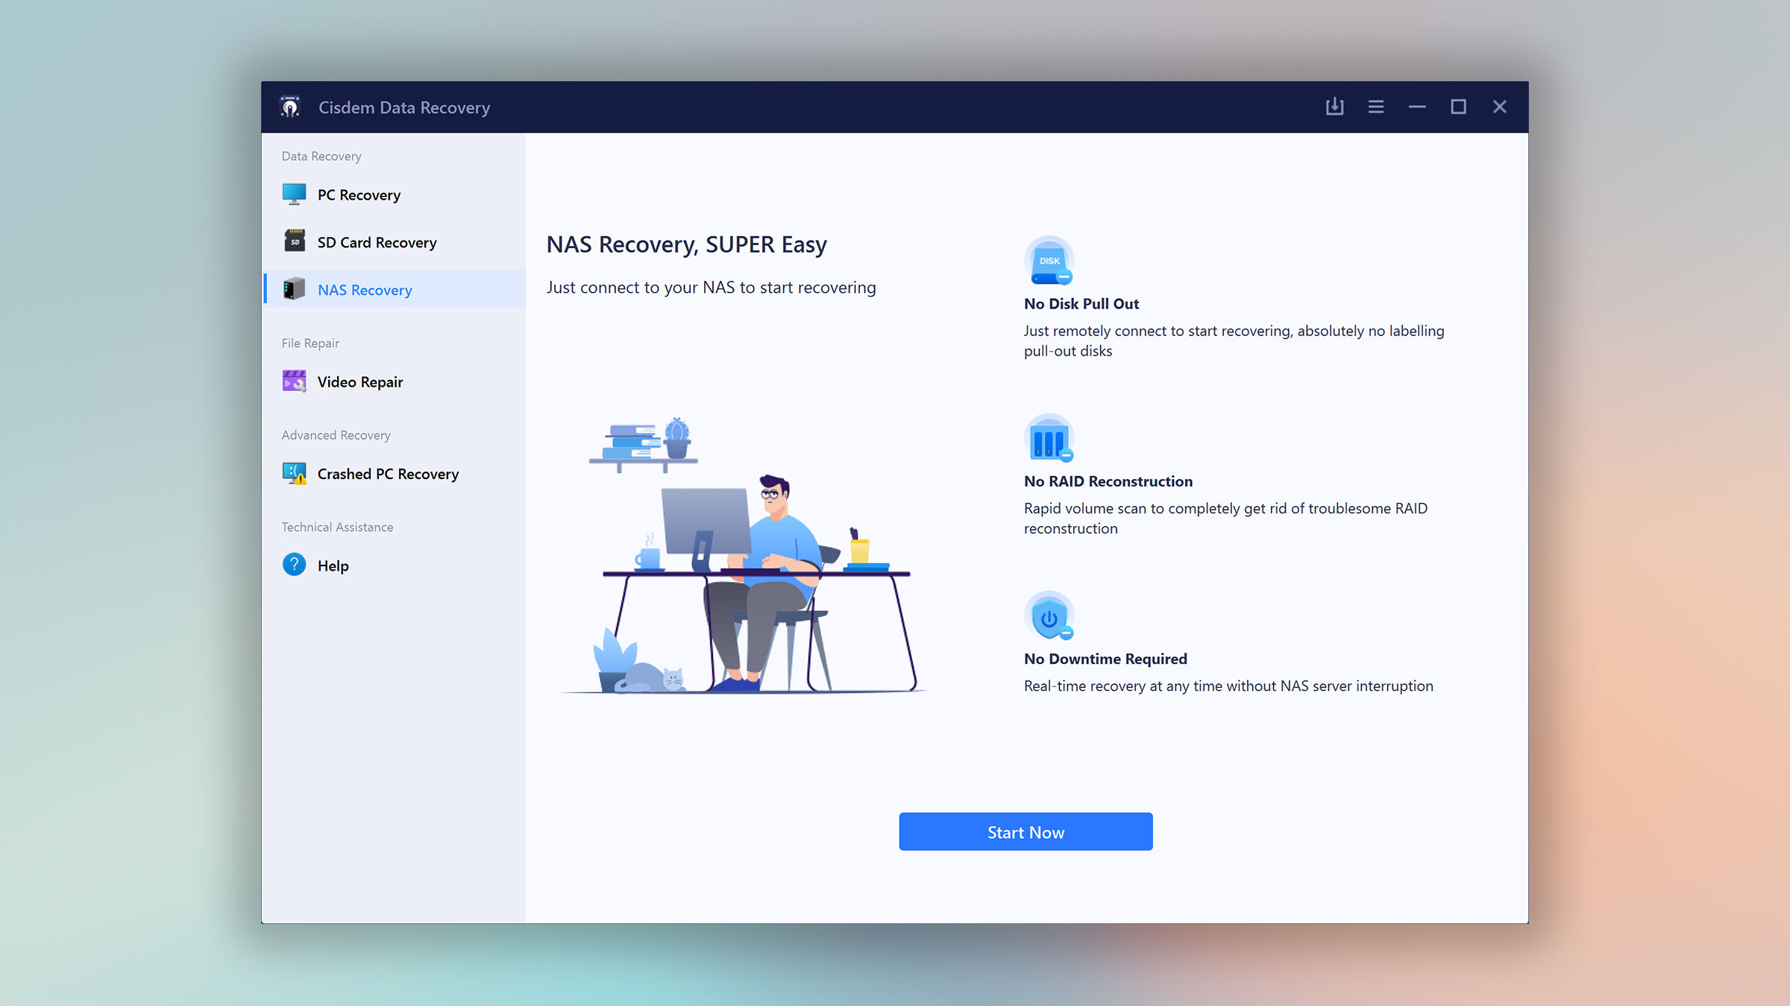Click the 'File Repair' section label

point(310,344)
